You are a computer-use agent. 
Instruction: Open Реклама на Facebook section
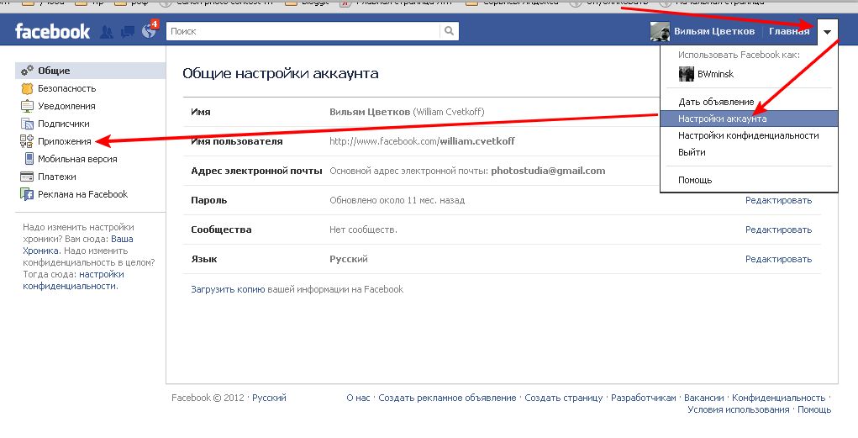tap(82, 194)
